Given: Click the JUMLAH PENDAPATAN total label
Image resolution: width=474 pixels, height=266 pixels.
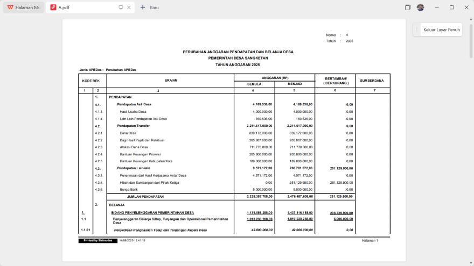Looking at the screenshot, I should (x=145, y=197).
